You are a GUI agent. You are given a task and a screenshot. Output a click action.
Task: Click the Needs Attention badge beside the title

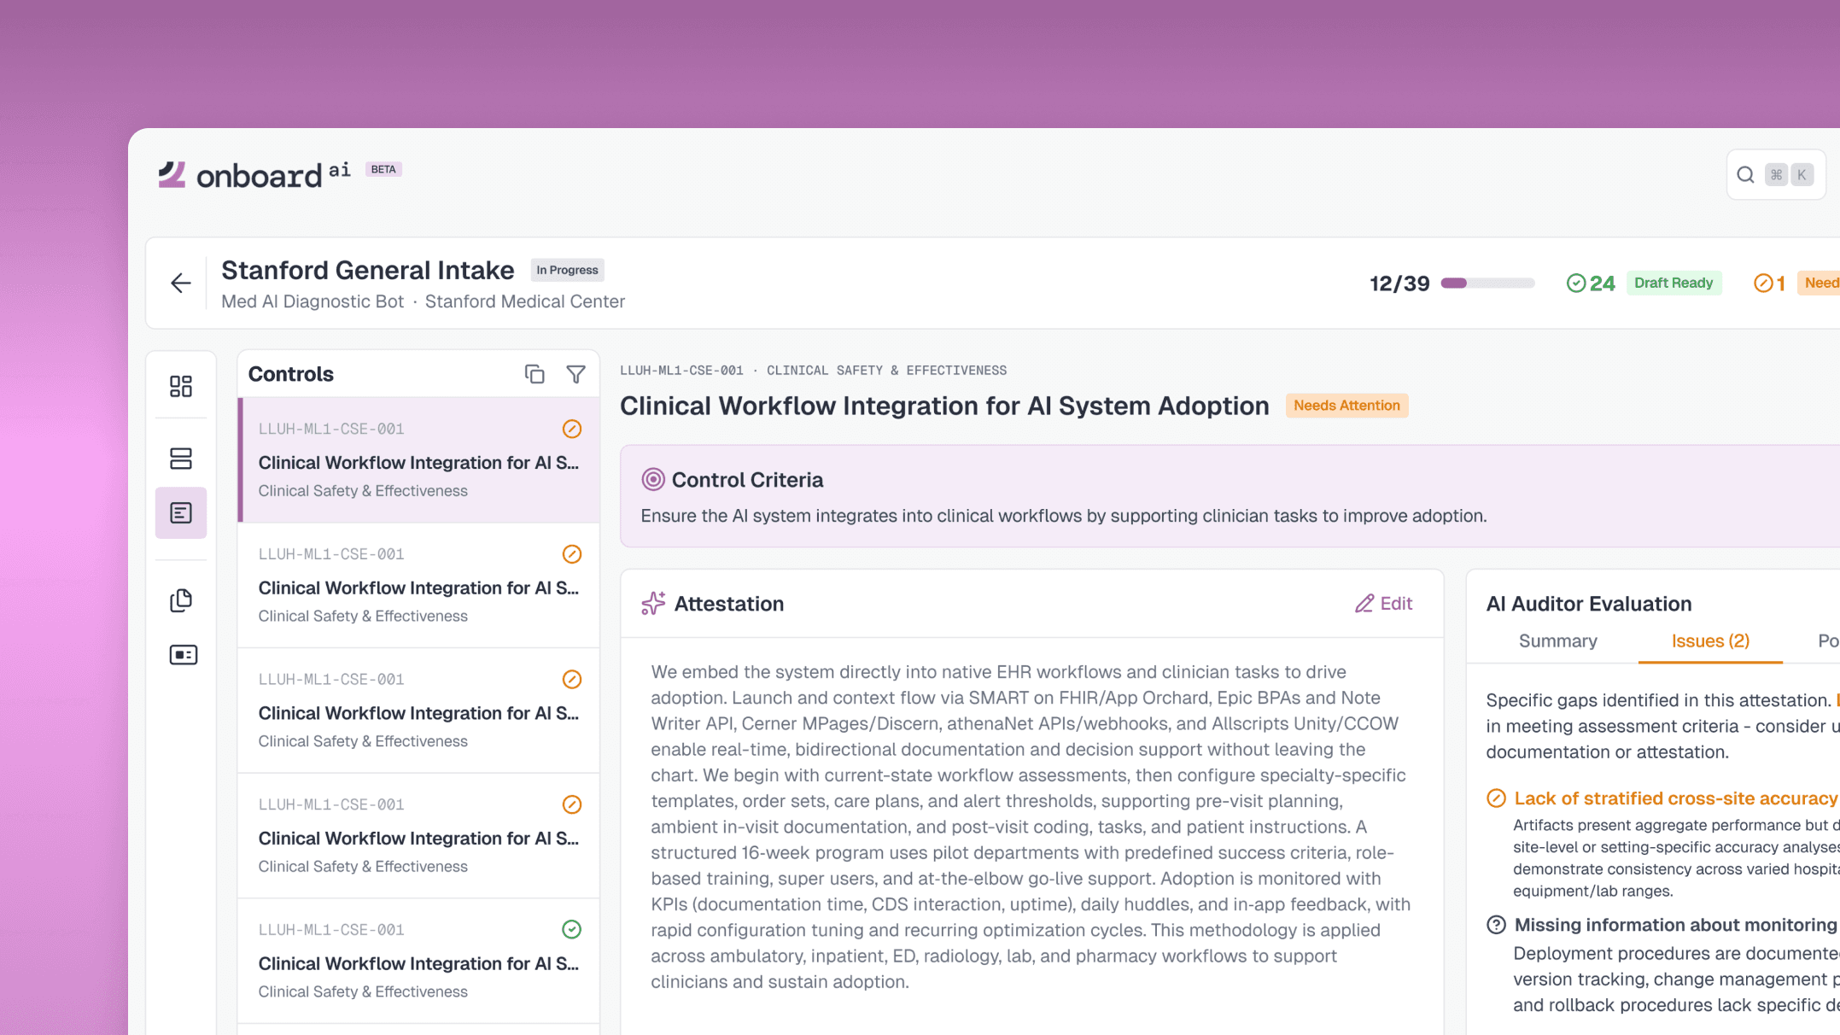pos(1346,406)
